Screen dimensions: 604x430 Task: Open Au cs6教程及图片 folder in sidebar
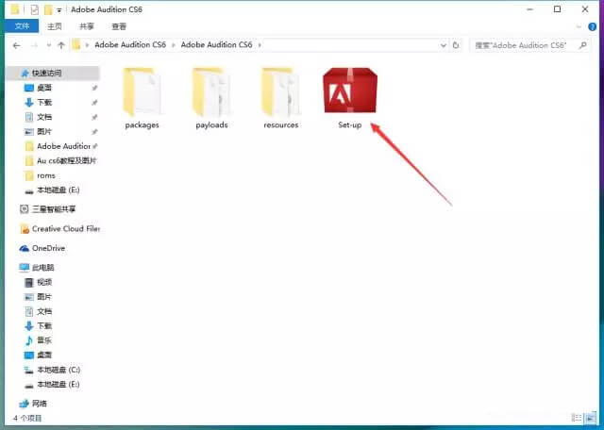66,160
